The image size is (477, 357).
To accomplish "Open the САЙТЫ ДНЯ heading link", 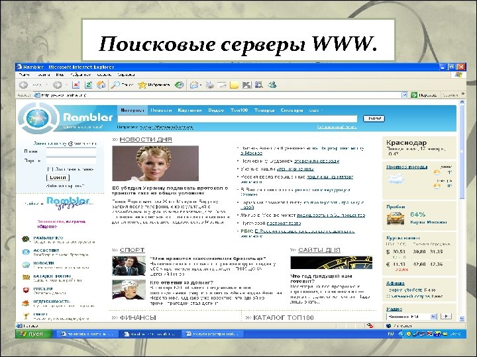I will [319, 250].
